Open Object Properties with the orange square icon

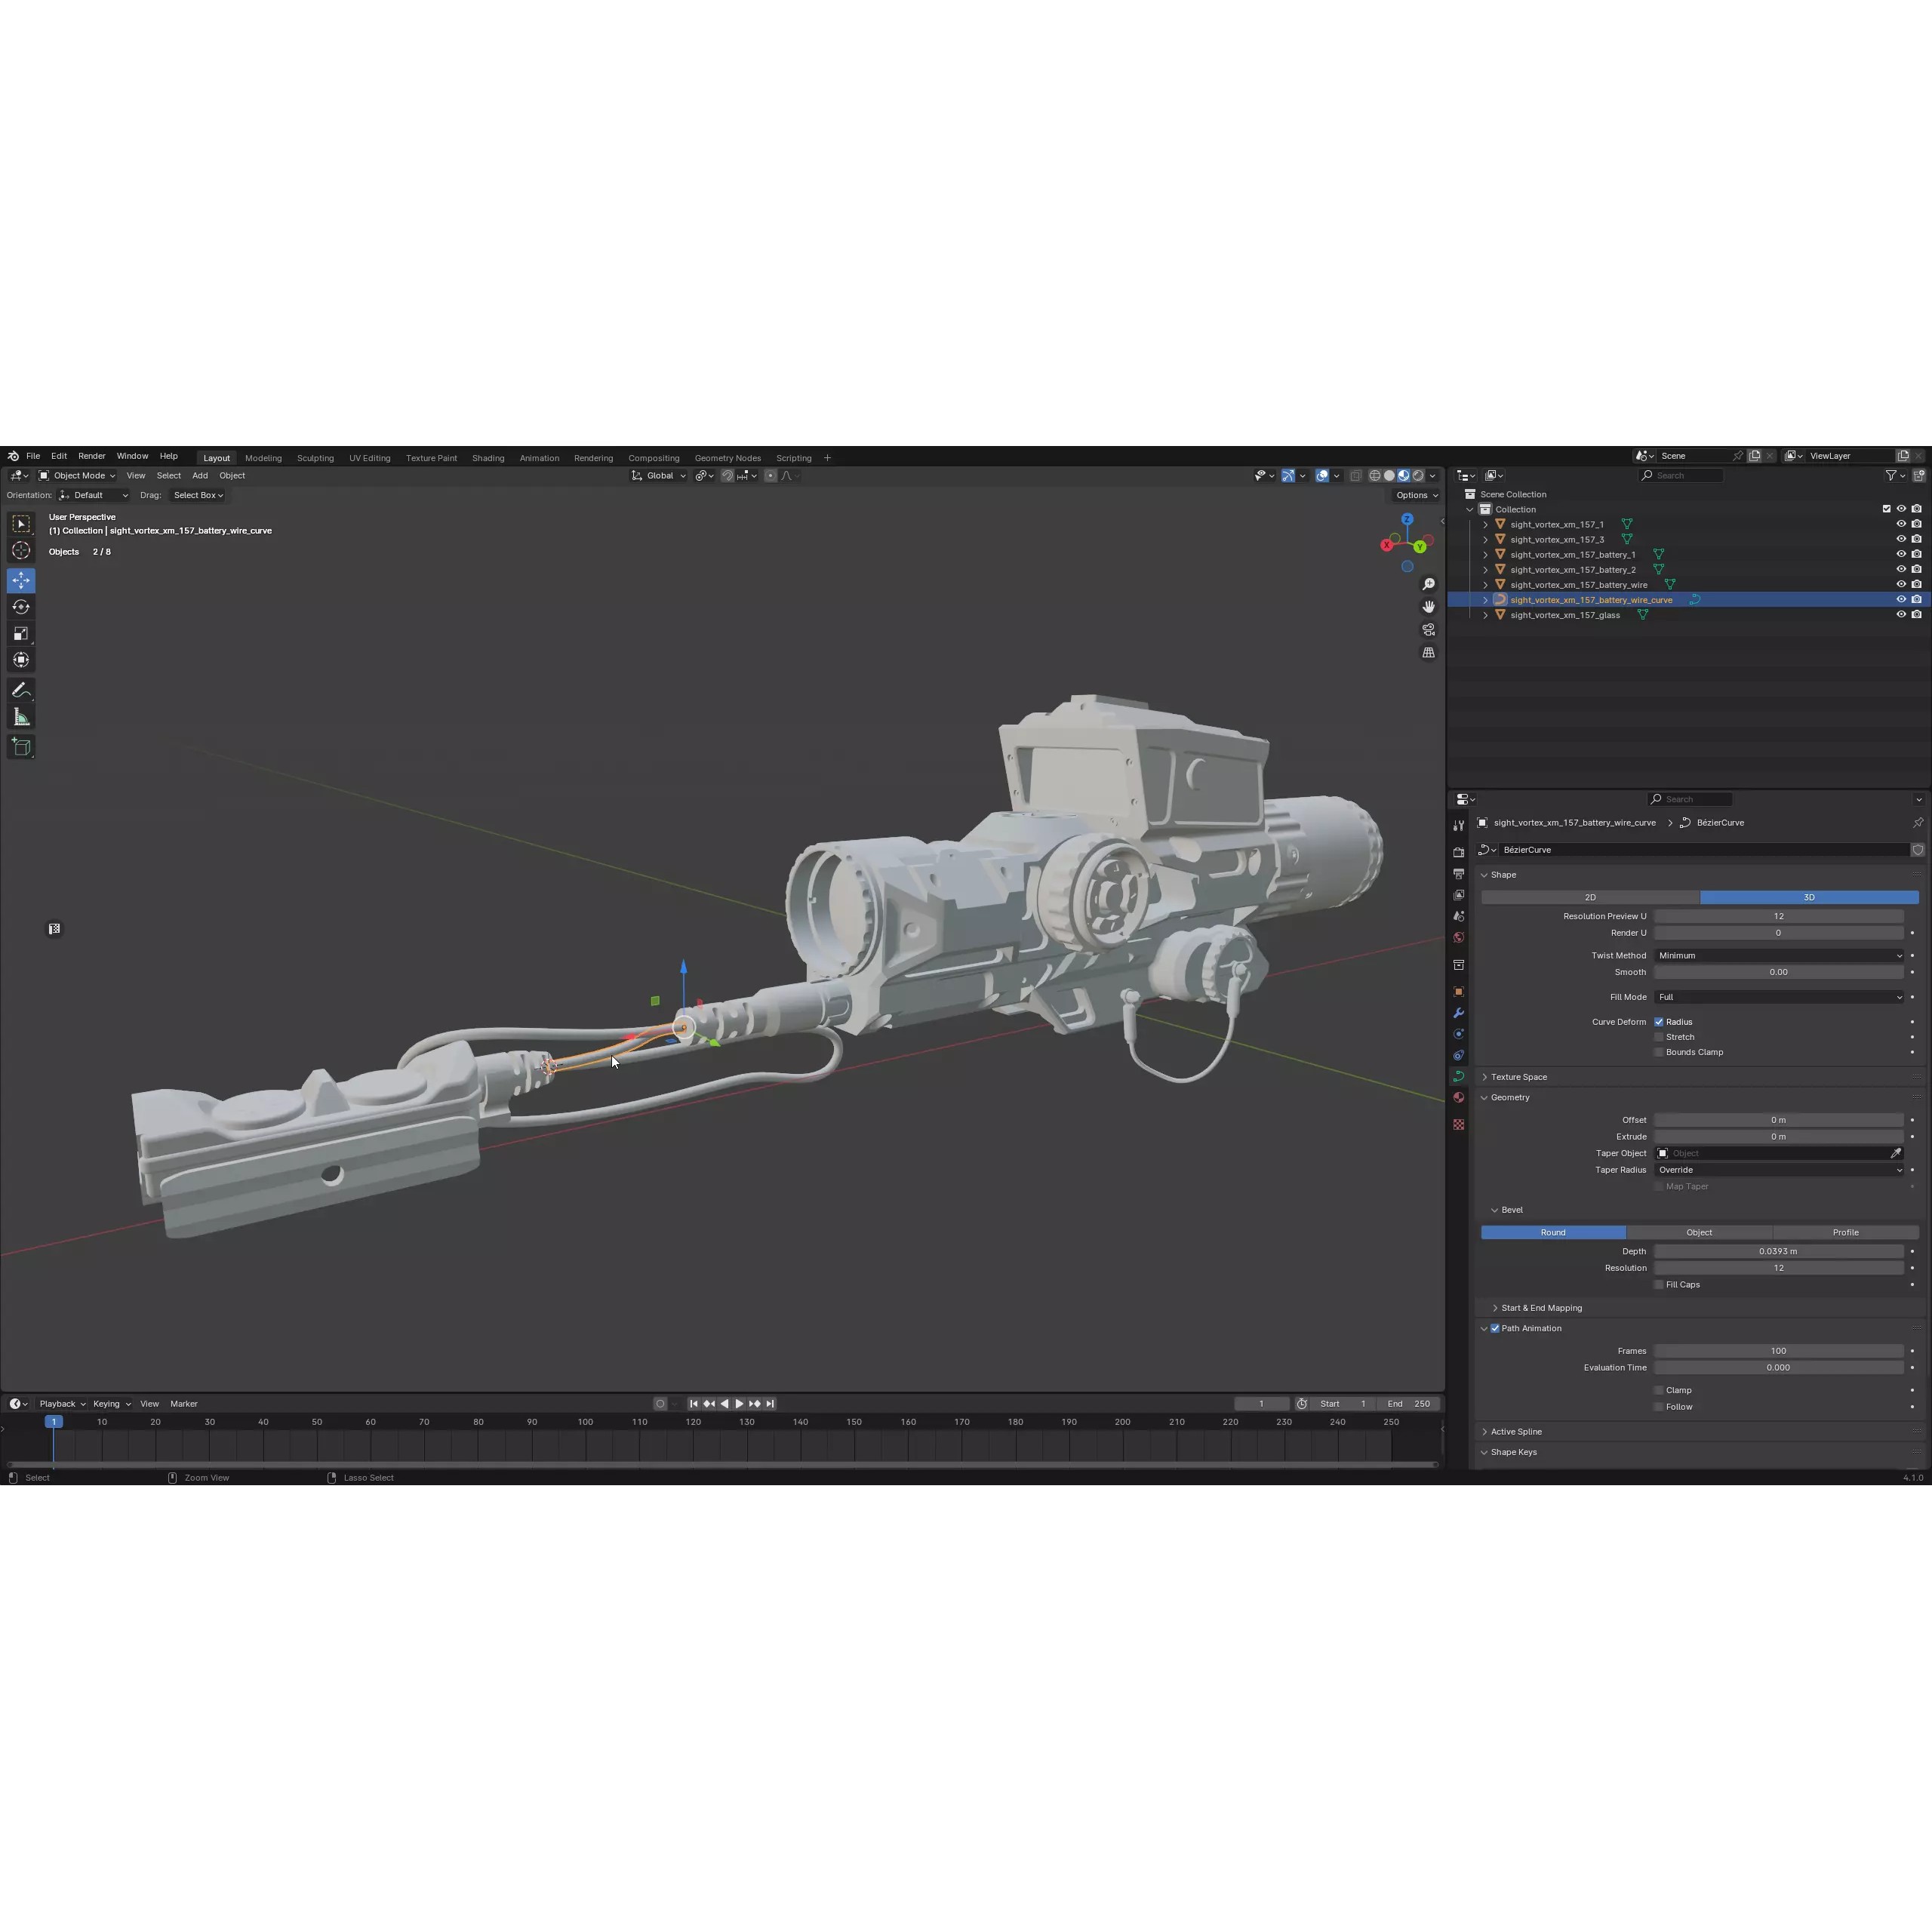click(x=1458, y=992)
